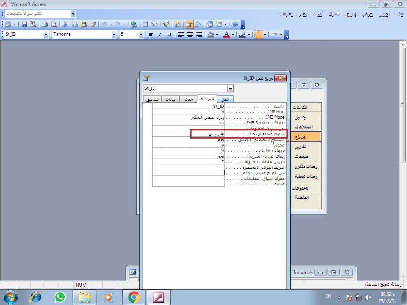
Task: Cut the selection with the scissors icon
Action: pos(65,24)
